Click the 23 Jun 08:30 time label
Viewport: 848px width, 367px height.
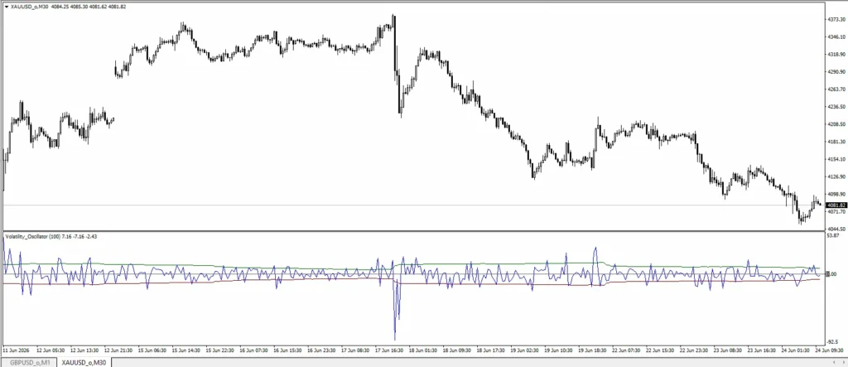[727, 350]
